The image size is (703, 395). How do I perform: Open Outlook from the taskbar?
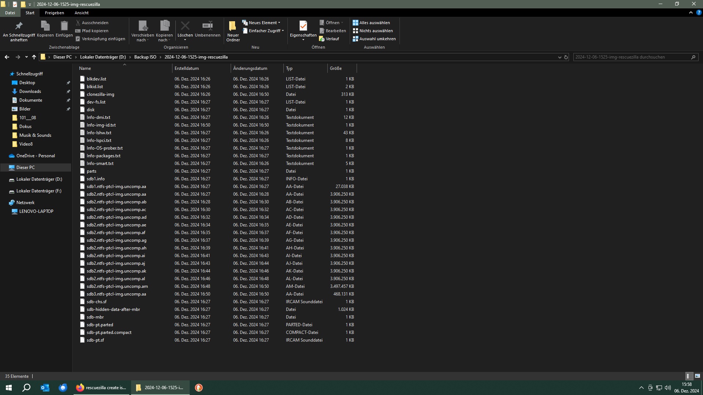pyautogui.click(x=45, y=388)
